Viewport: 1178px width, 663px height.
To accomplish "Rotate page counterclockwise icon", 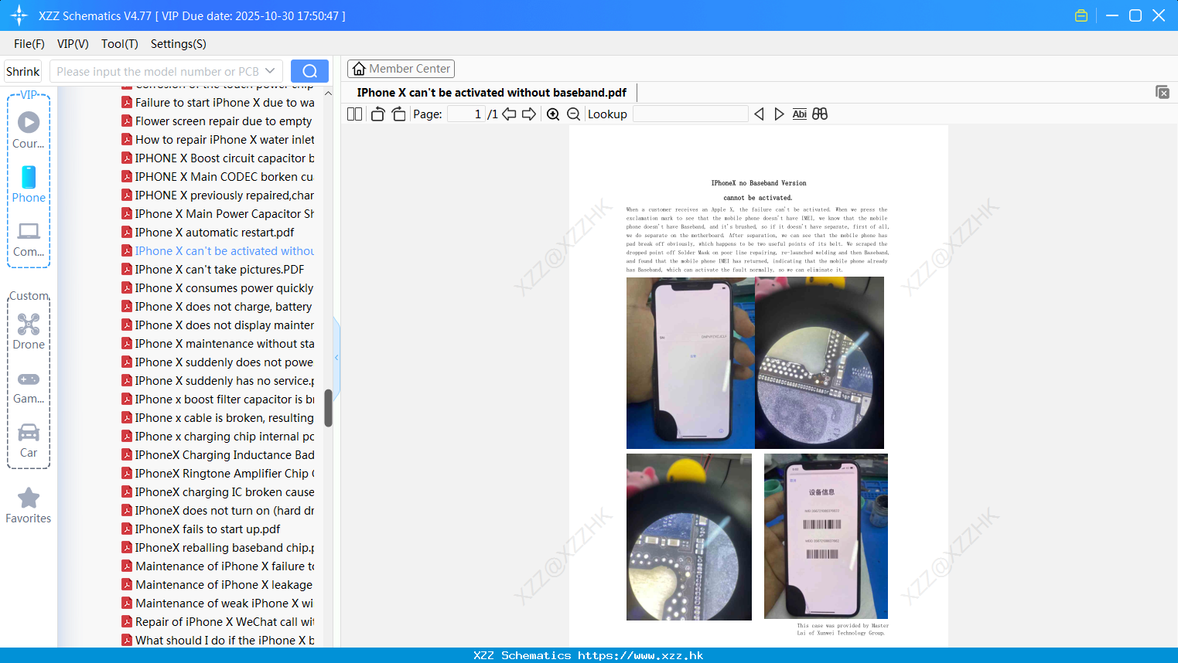I will pyautogui.click(x=377, y=114).
